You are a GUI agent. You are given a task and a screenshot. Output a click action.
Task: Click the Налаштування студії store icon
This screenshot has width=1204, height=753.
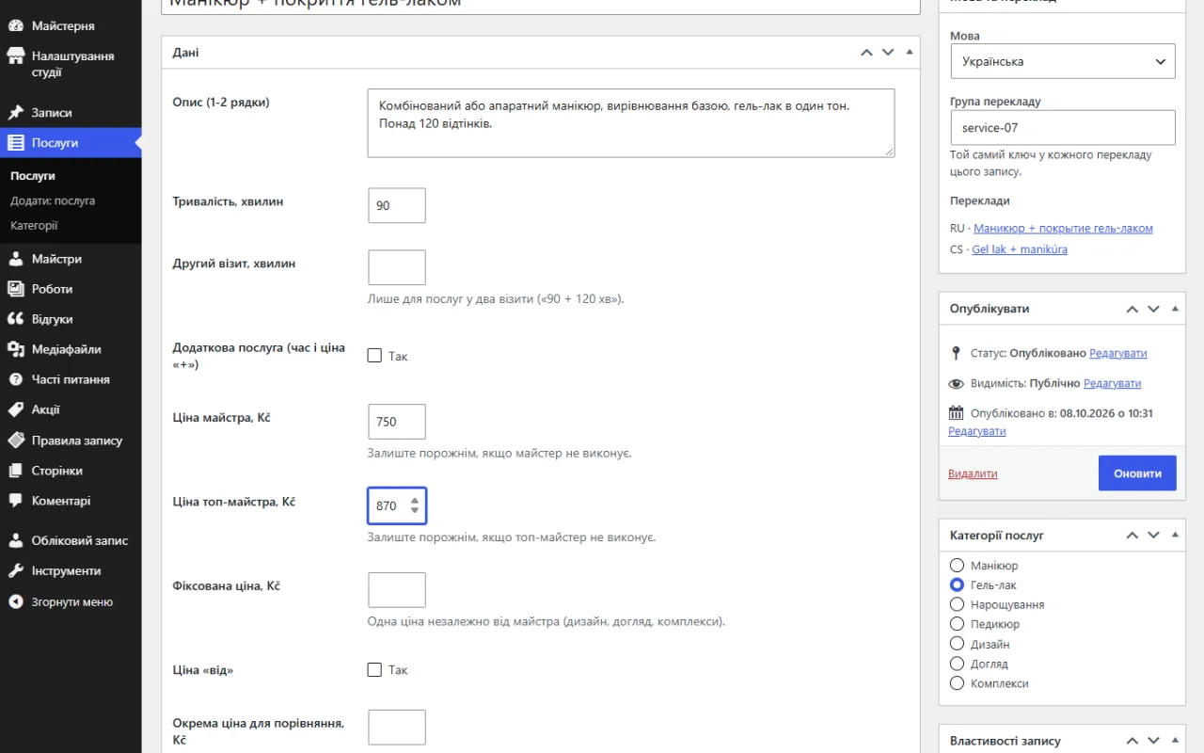[16, 56]
